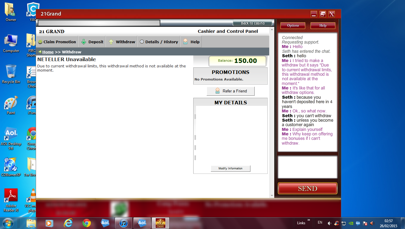Select the AOL Desktop 9.6 shortcut

[x=11, y=138]
